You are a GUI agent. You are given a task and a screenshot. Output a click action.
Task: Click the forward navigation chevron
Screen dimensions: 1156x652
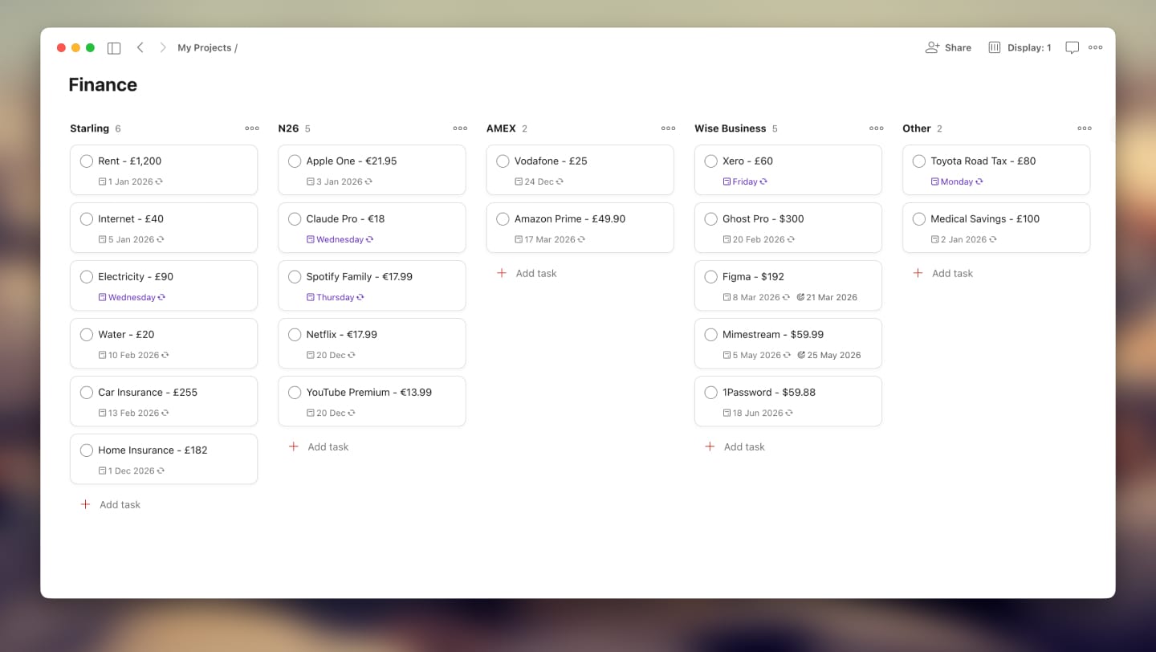[163, 47]
